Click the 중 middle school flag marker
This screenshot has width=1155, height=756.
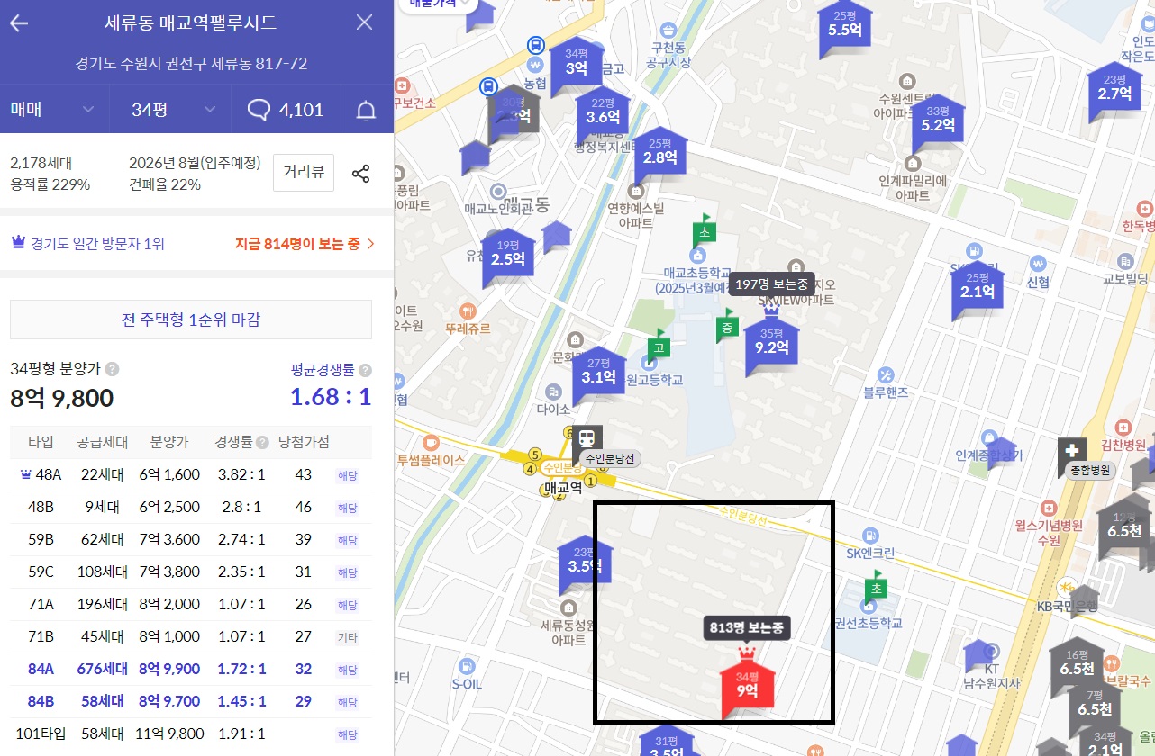727,326
